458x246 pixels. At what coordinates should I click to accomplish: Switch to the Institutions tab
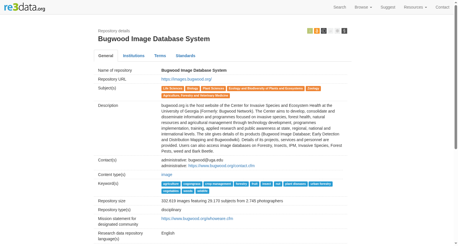[x=134, y=56]
